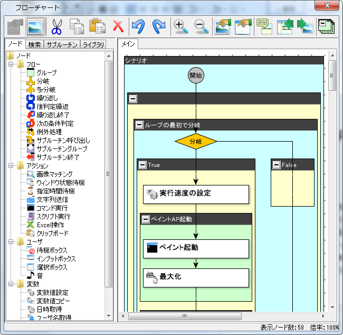Select 音 sound node in tree

point(40,275)
